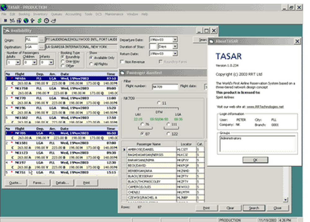
Task: Click the Quote... button
Action: pos(15,183)
